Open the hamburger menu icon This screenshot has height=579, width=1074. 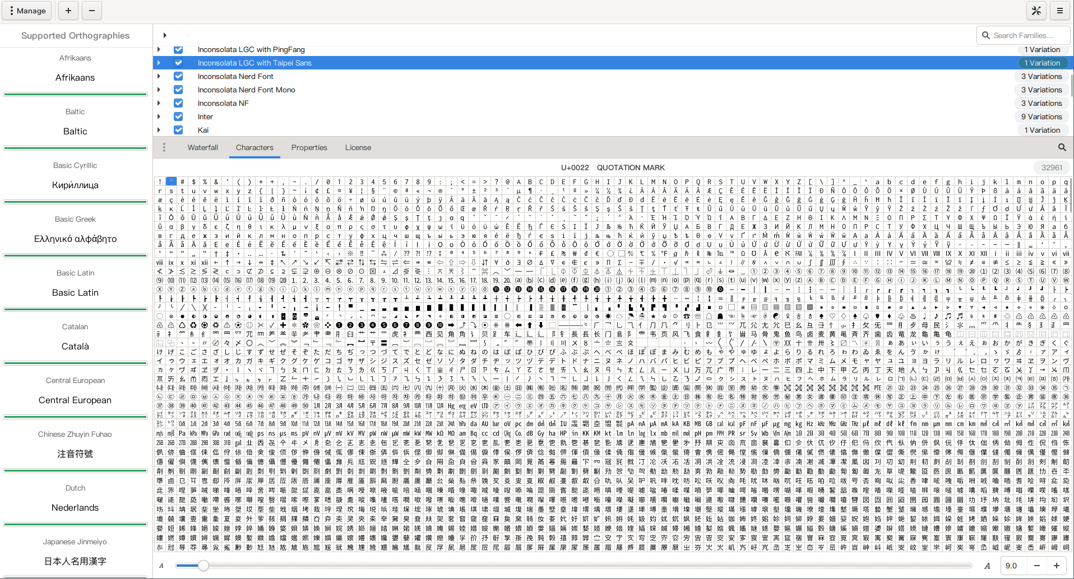point(1060,11)
